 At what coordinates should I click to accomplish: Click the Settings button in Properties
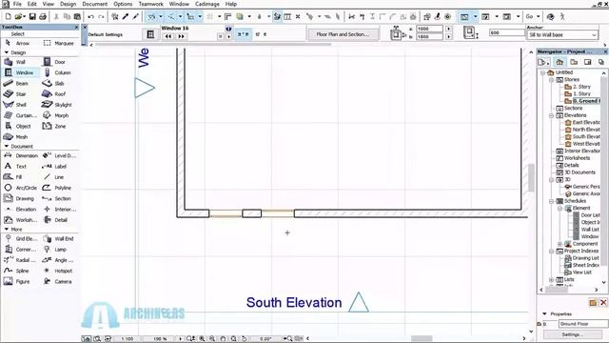[572, 334]
